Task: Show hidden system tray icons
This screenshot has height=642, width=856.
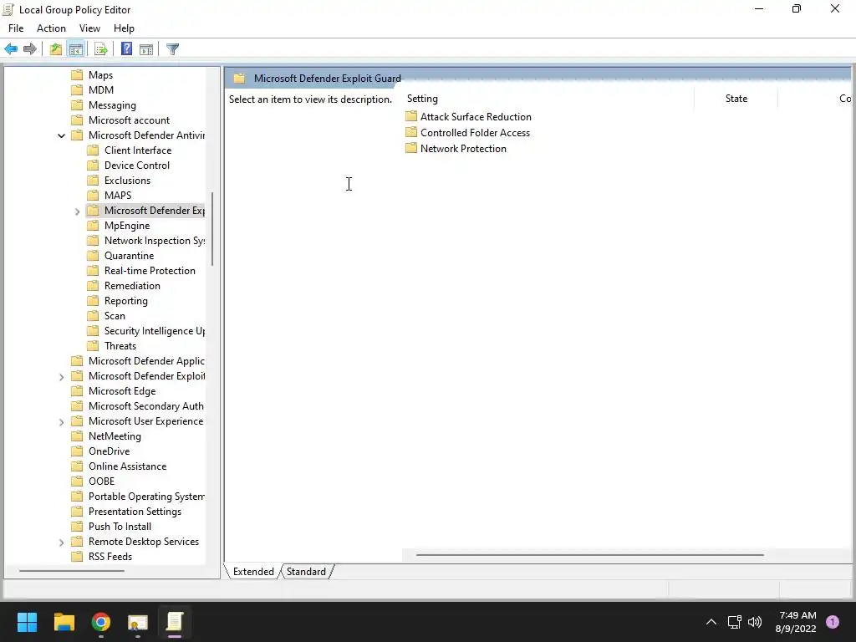Action: [711, 622]
